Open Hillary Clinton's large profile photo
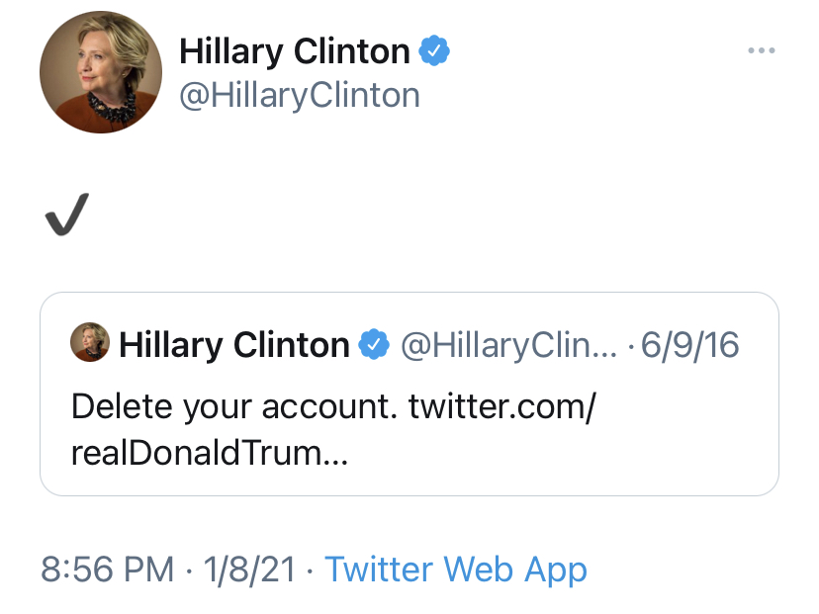Screen dimensions: 819x614 click(100, 72)
